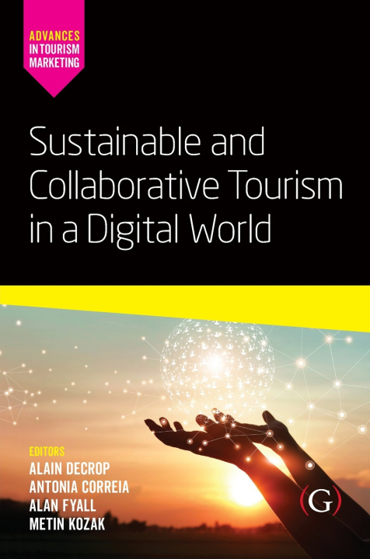This screenshot has width=370, height=559.
Task: Click the title line Sustainable and
Action: coord(147,141)
